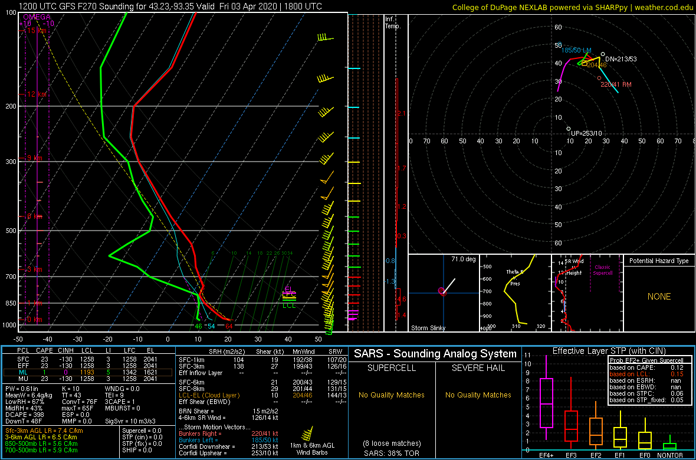
Task: Click the Corfidi Upshear = 253/10 kt
Action: pyautogui.click(x=228, y=453)
